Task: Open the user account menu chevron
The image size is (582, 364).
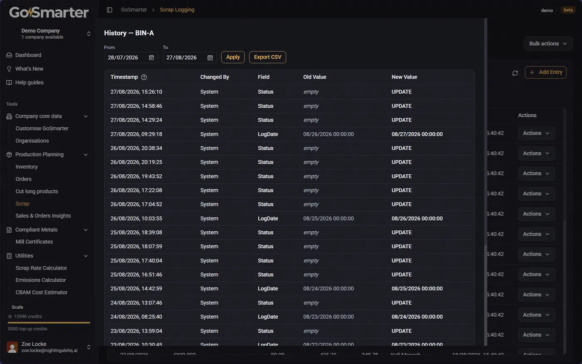Action: pyautogui.click(x=89, y=347)
